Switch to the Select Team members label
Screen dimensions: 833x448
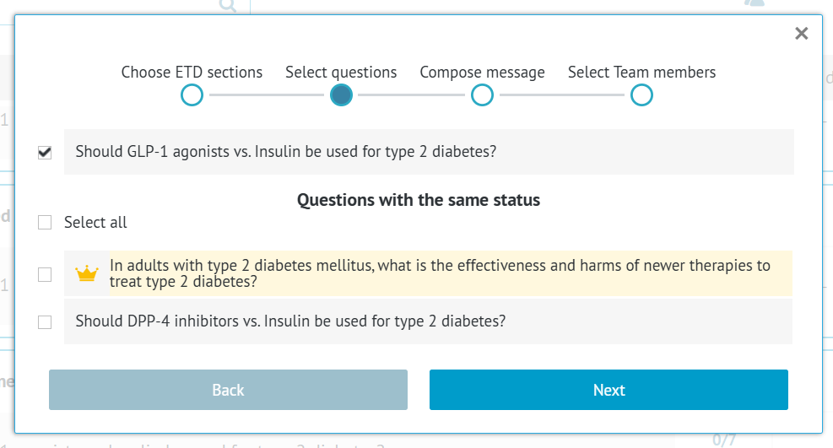click(x=641, y=73)
